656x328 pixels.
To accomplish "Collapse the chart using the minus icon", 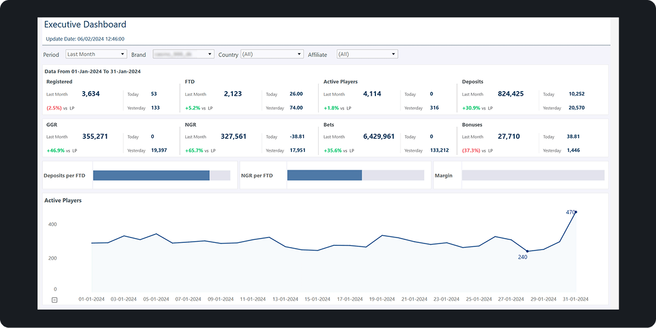I will pos(54,299).
